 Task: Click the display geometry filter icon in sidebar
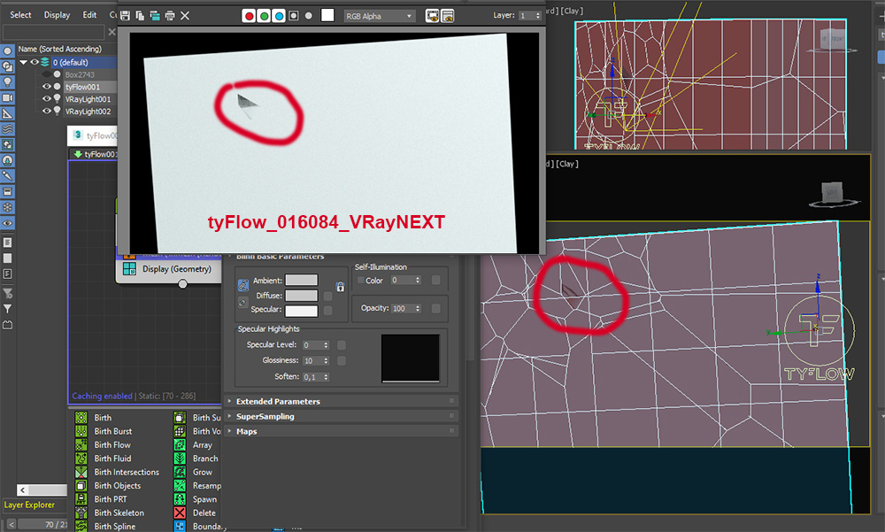7,50
